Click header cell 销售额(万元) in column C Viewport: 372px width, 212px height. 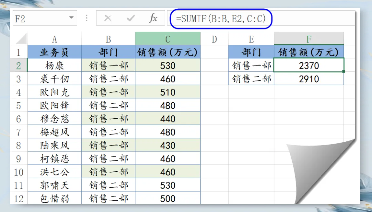point(168,52)
